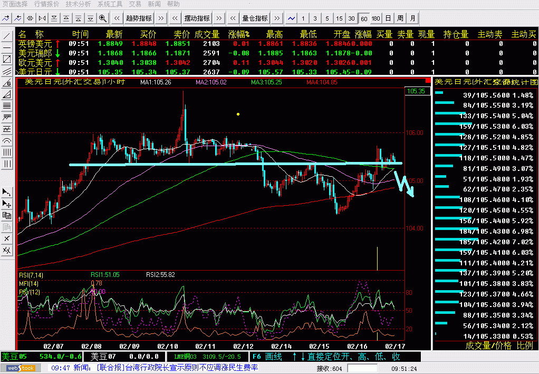
Task: Switch to 15-minute period
Action: (339, 18)
